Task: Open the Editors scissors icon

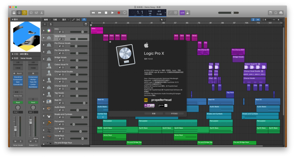Action: [41, 13]
